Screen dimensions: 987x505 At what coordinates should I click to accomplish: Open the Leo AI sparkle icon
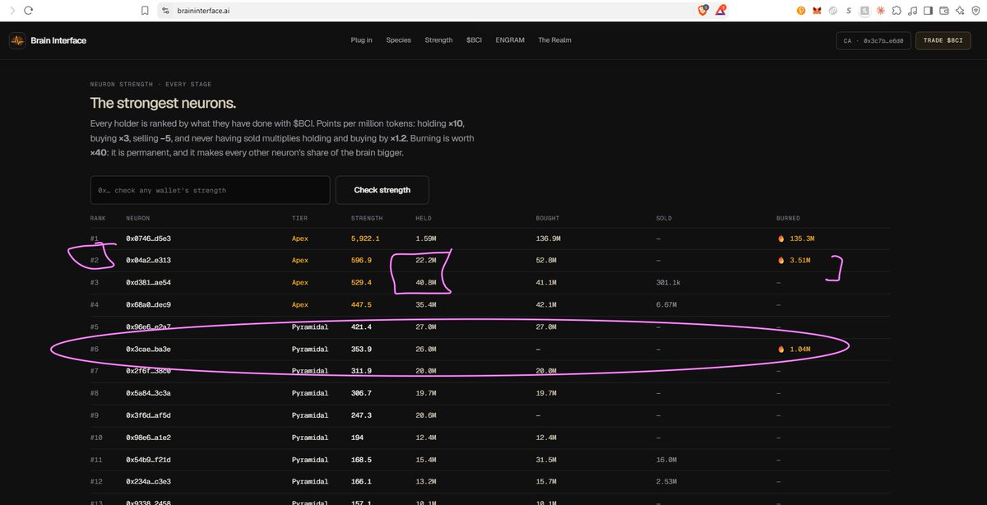(959, 11)
